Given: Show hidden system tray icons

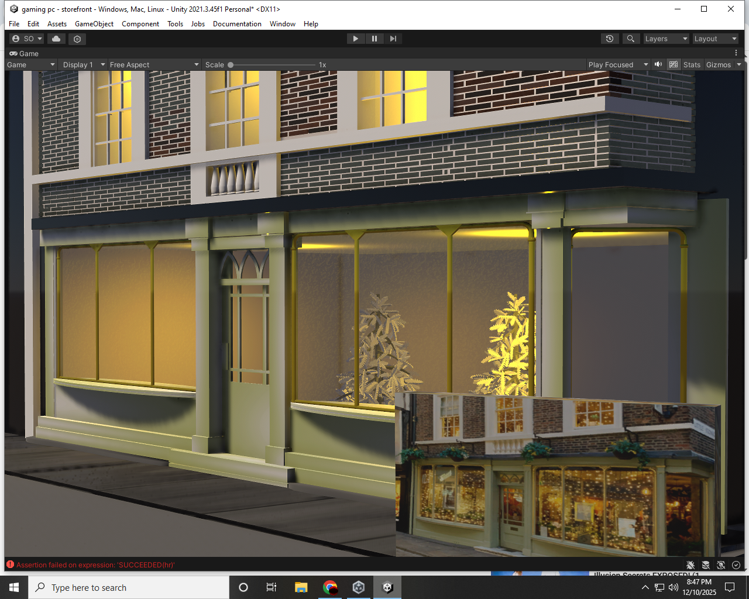Looking at the screenshot, I should [645, 587].
